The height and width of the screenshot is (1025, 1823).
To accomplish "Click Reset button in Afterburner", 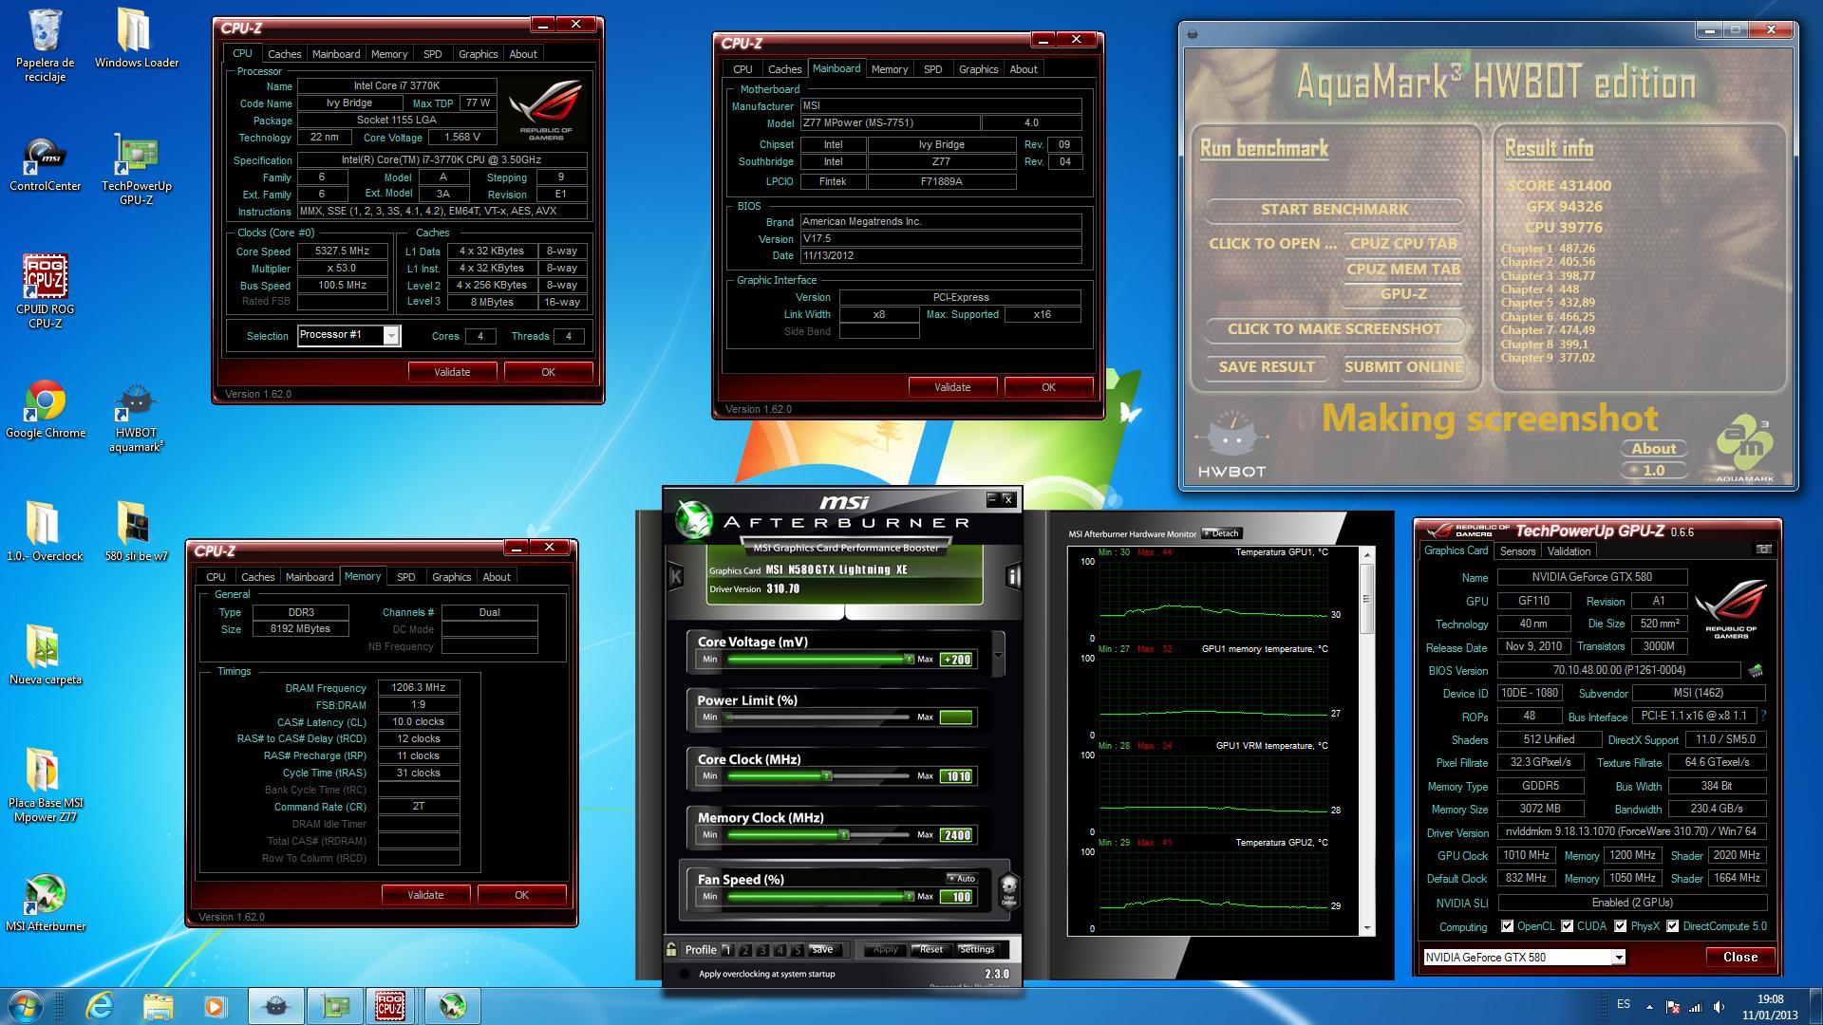I will coord(930,949).
